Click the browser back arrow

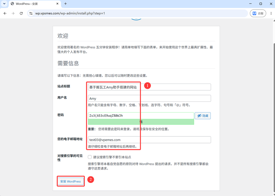5,13
